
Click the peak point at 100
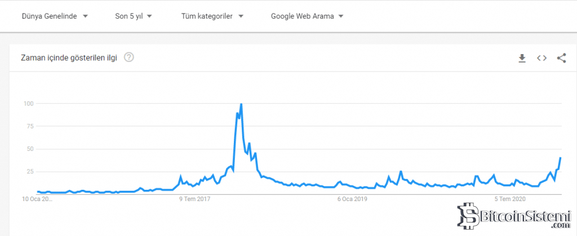(x=241, y=104)
